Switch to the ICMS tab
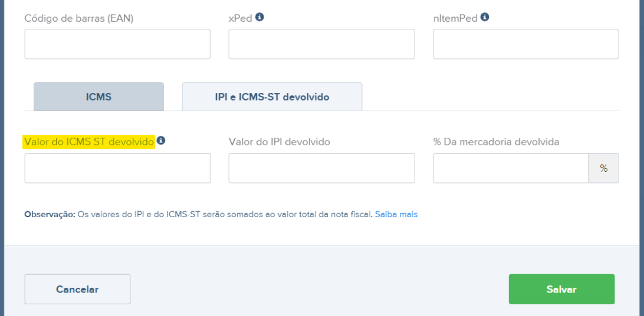Image resolution: width=644 pixels, height=316 pixels. pos(98,97)
